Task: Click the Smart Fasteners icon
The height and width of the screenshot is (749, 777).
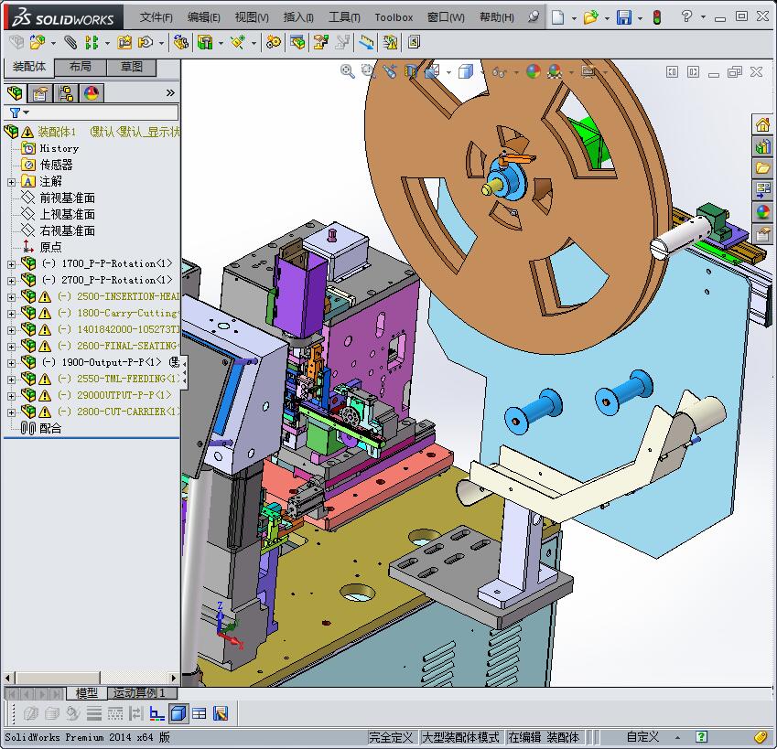Action: pyautogui.click(x=124, y=43)
